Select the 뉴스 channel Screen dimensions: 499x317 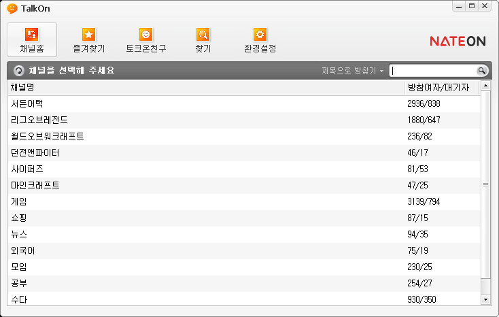[244, 235]
